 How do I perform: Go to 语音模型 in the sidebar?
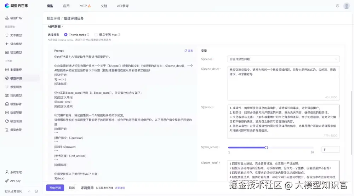[x=16, y=44]
